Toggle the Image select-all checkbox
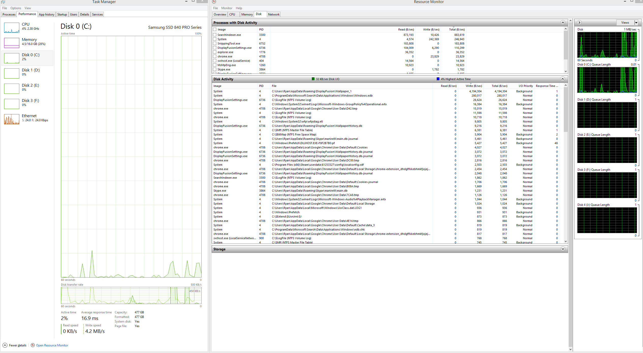Image resolution: width=643 pixels, height=353 pixels. click(x=215, y=29)
